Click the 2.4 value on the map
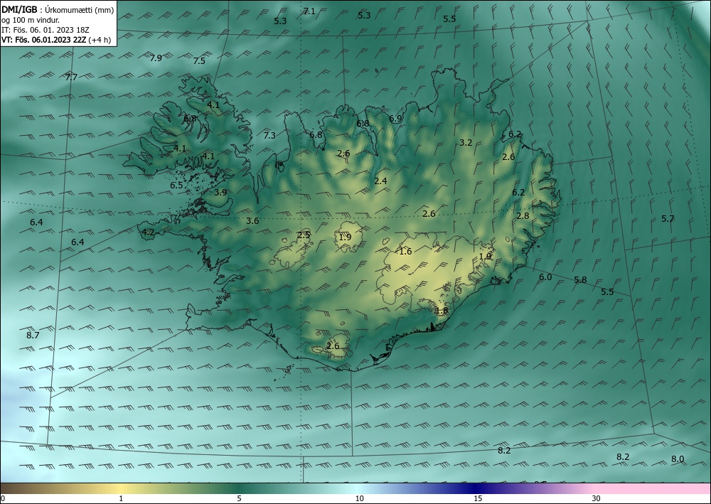 (380, 181)
